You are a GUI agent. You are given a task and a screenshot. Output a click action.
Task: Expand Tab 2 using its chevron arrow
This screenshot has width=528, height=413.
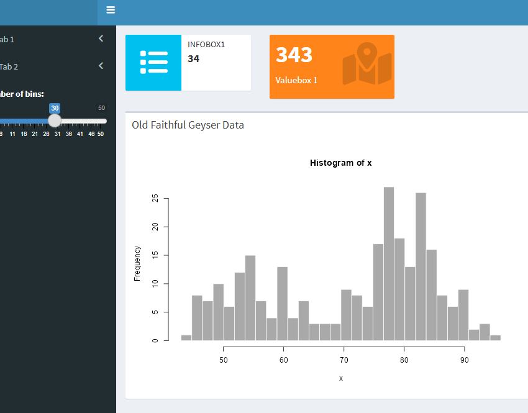(x=101, y=66)
